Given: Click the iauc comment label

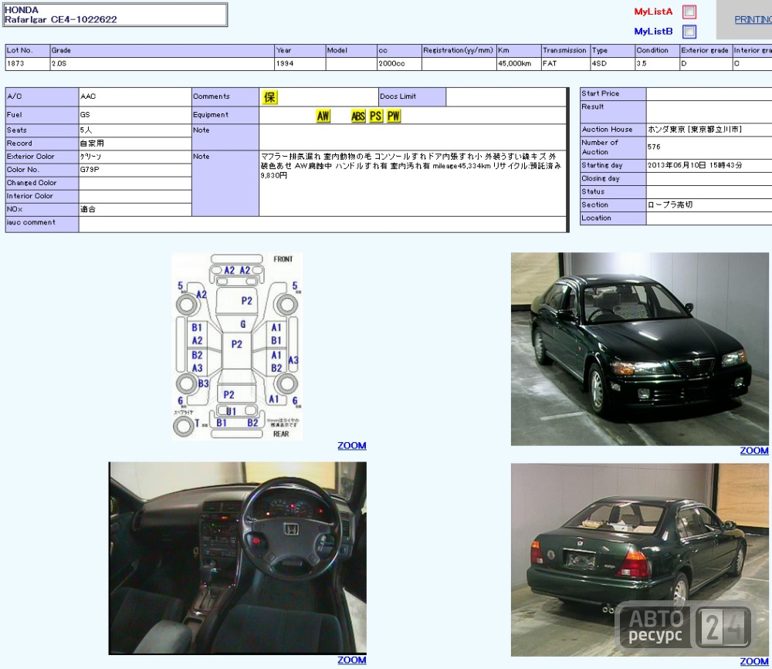Looking at the screenshot, I should [31, 222].
